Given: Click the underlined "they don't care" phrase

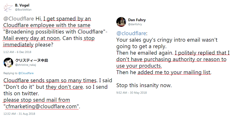Looking at the screenshot, I should (62, 87).
